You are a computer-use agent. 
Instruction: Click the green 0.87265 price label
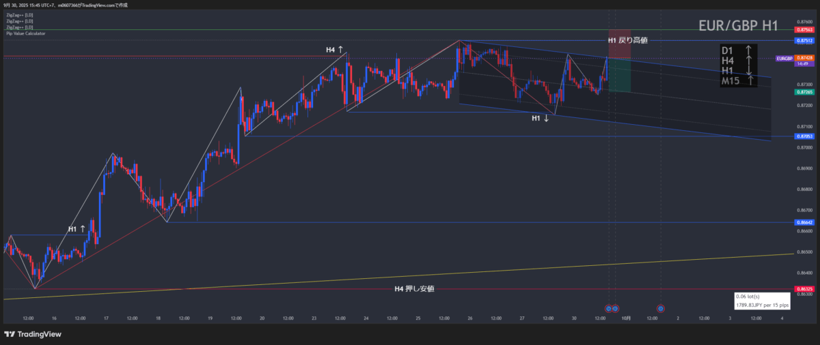tap(804, 91)
